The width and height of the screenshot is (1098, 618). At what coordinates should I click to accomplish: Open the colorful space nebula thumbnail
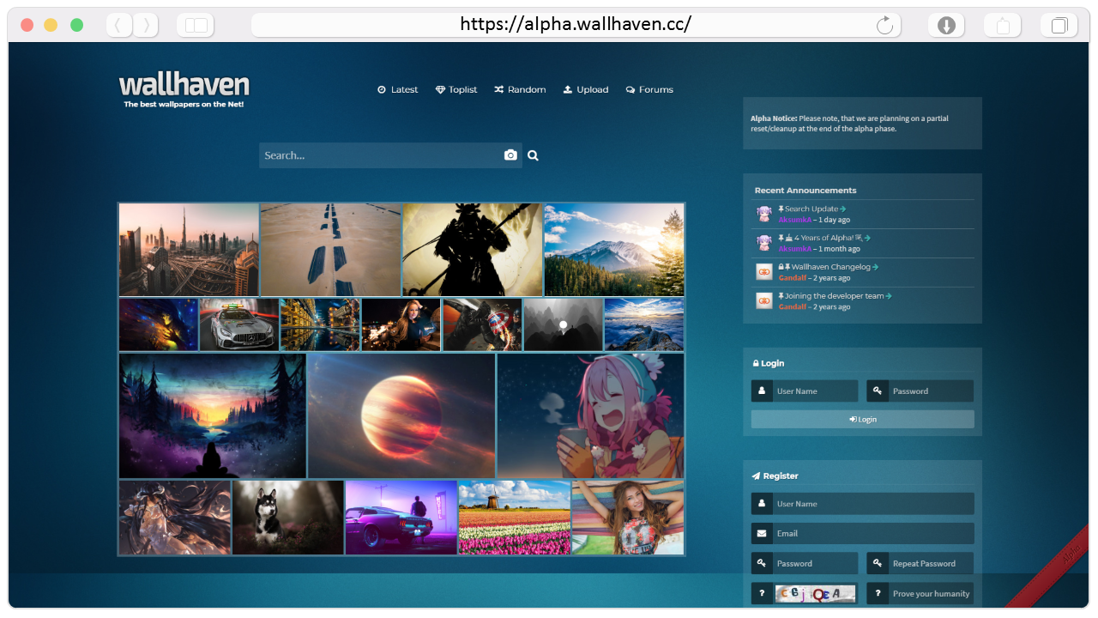[159, 324]
